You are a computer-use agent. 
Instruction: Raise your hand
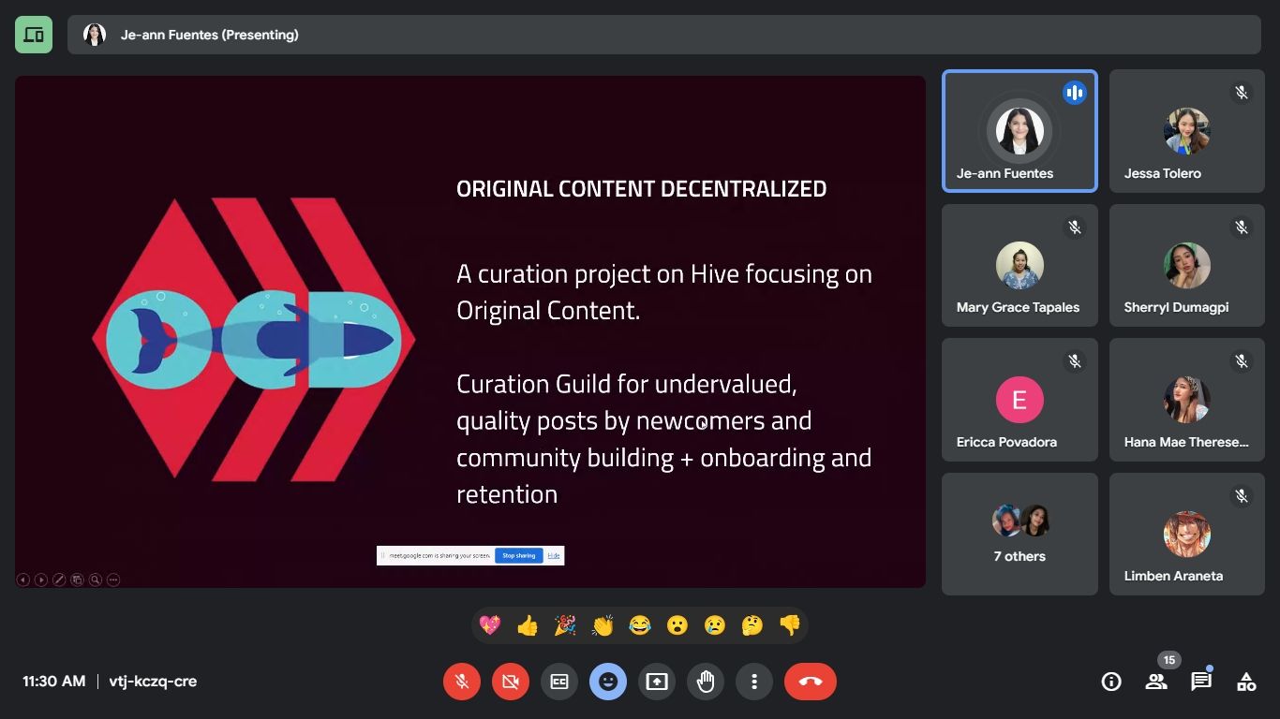click(x=706, y=682)
